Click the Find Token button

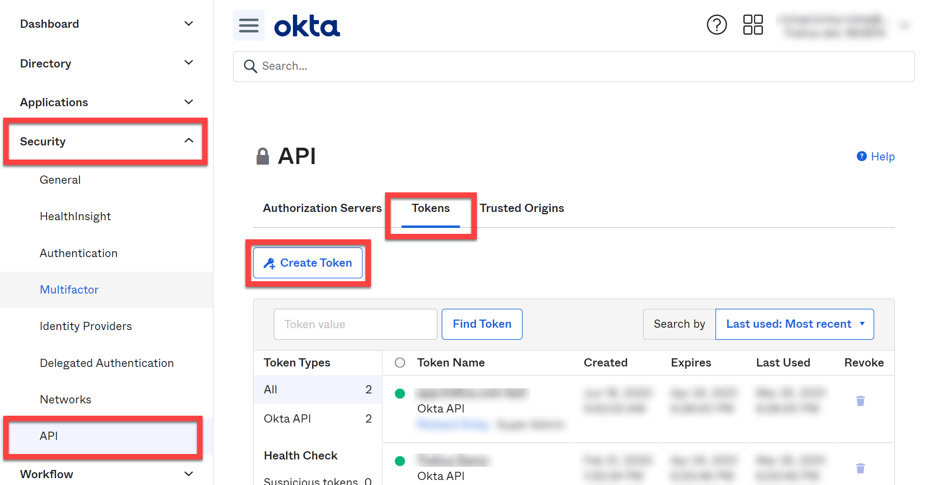tap(482, 324)
